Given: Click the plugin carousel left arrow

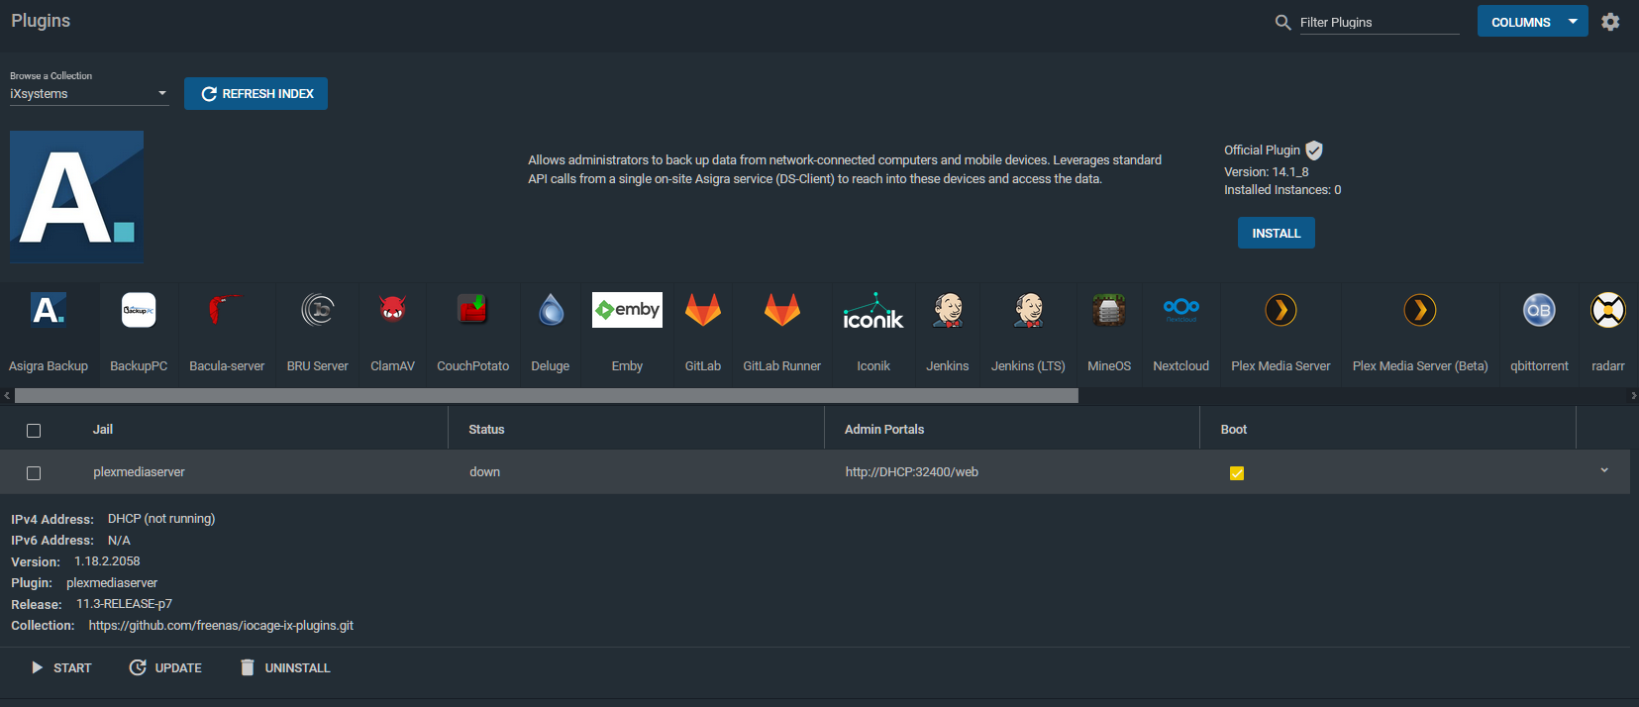Looking at the screenshot, I should click(7, 396).
